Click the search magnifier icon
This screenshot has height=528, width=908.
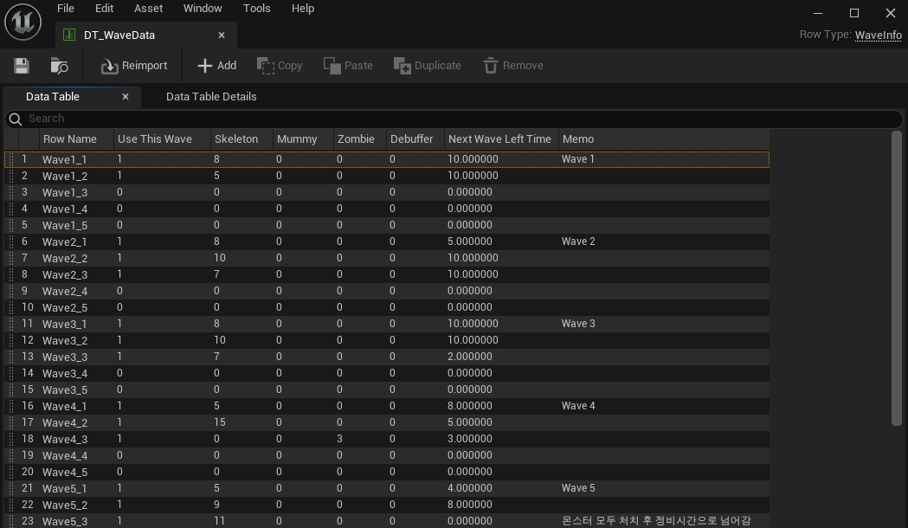(x=16, y=119)
